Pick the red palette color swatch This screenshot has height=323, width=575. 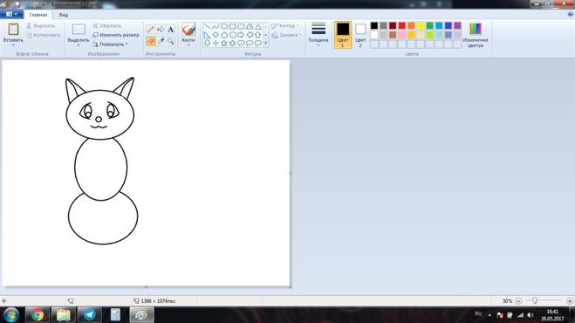tap(402, 25)
